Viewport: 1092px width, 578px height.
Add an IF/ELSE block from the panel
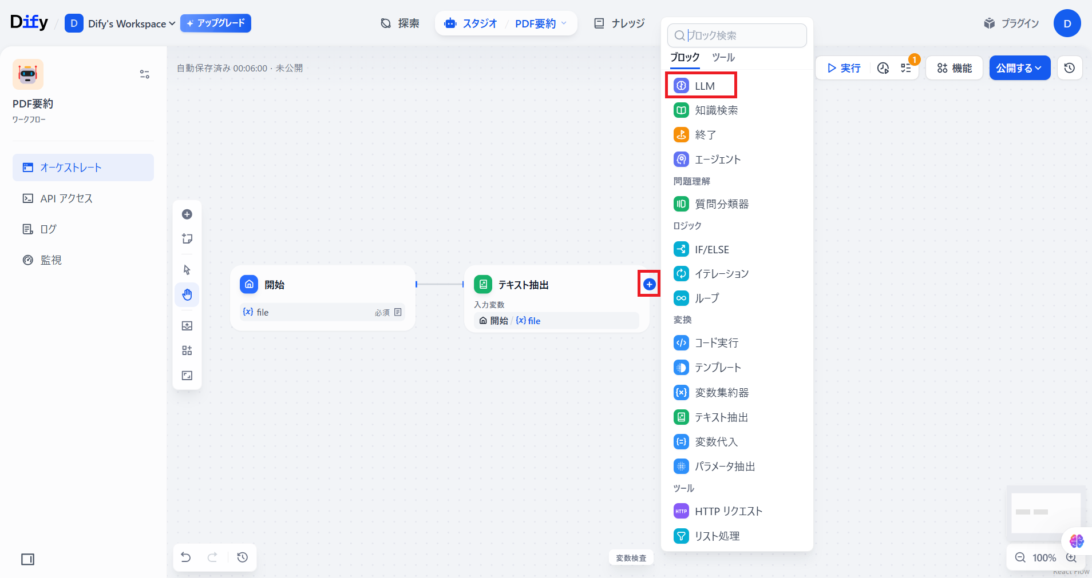click(x=711, y=249)
